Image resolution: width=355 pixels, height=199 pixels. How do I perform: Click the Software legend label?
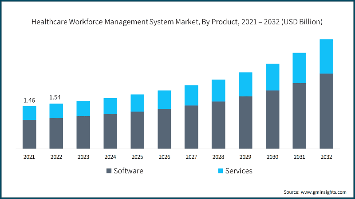tap(128, 171)
